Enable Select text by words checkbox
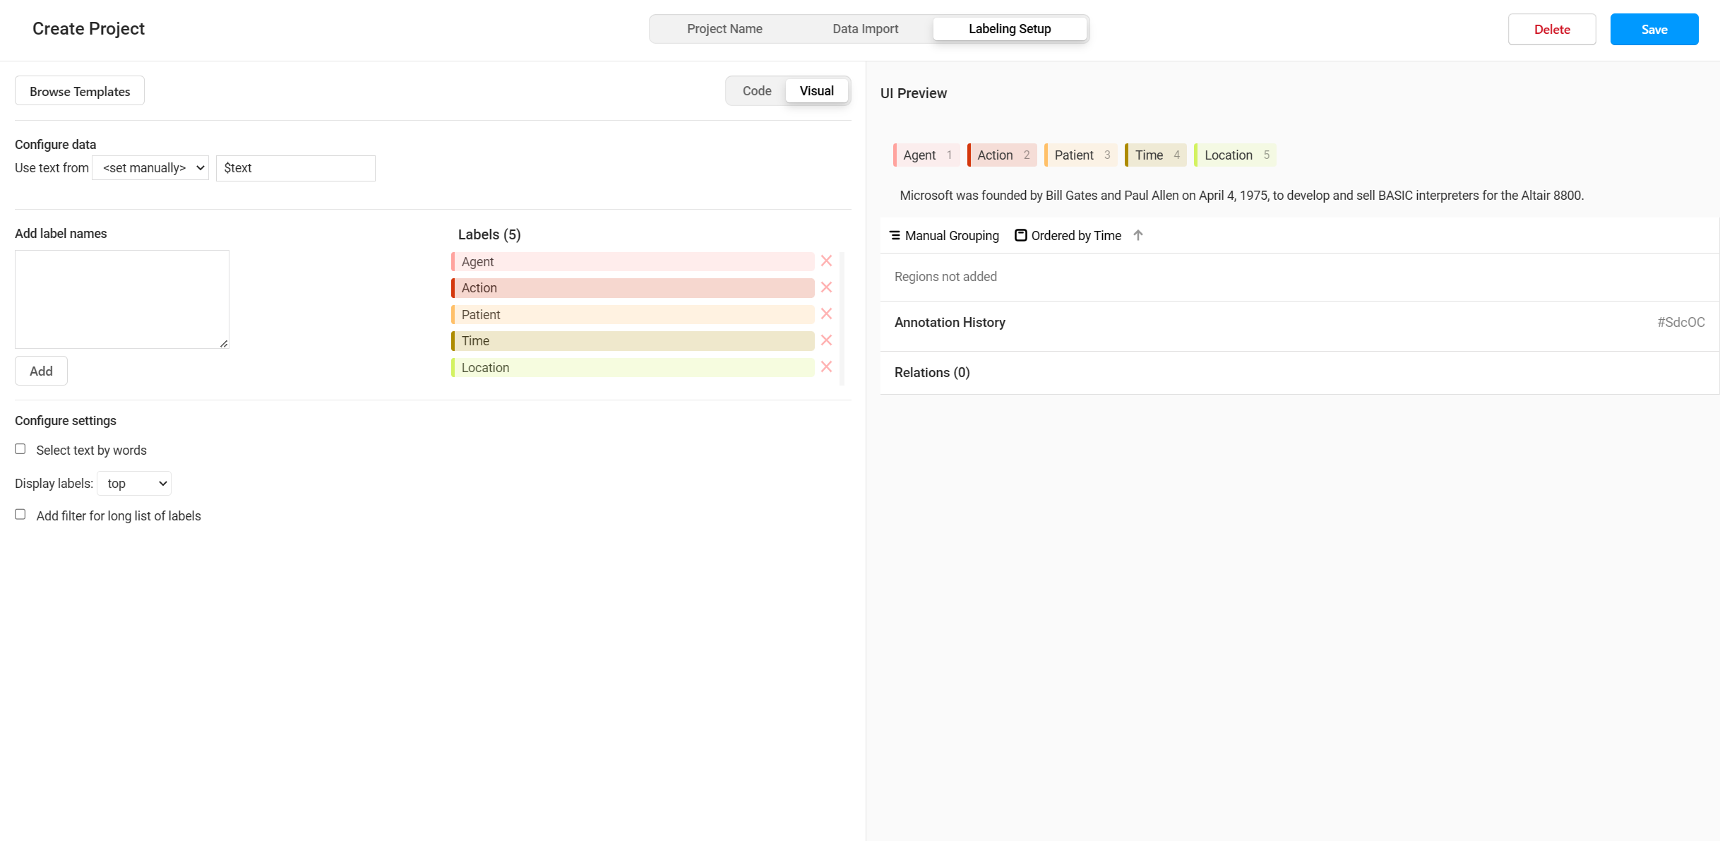 (x=20, y=449)
